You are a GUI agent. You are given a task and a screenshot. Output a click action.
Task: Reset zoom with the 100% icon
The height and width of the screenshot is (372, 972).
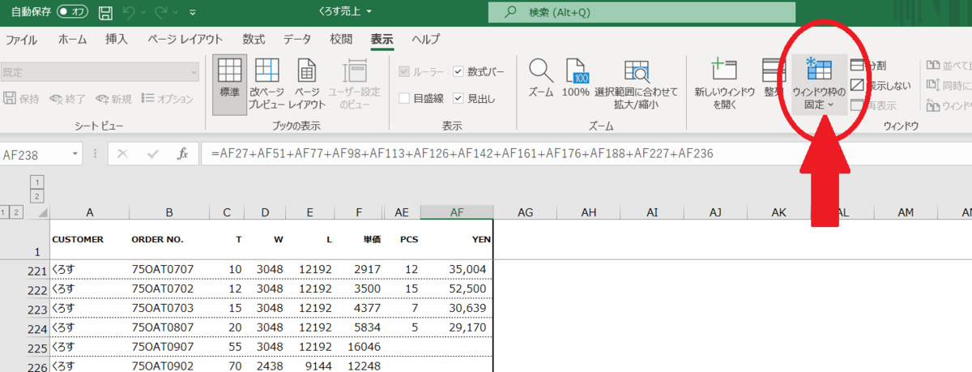tap(576, 79)
